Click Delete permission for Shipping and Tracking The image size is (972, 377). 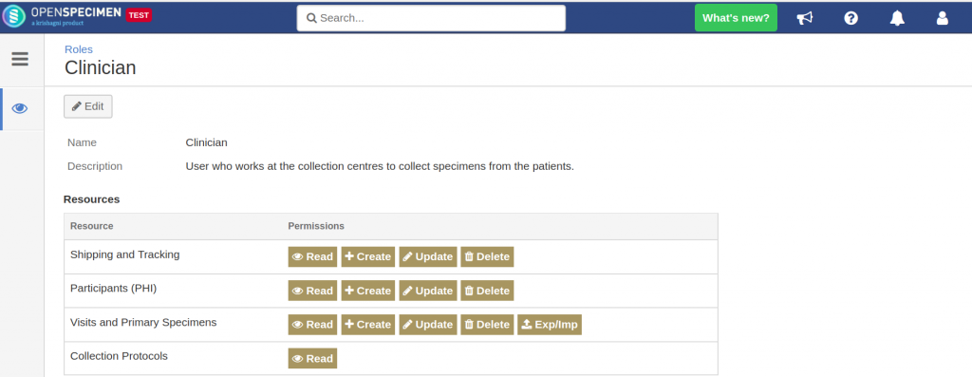point(487,256)
